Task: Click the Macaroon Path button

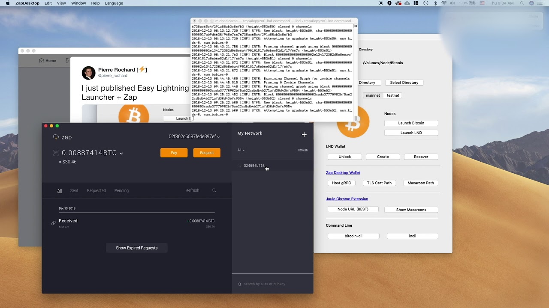Action: (x=421, y=183)
